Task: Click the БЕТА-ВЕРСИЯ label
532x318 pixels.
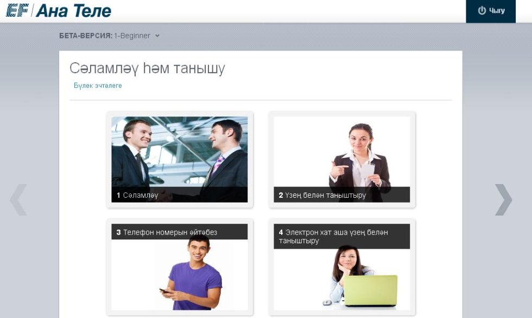Action: [85, 36]
